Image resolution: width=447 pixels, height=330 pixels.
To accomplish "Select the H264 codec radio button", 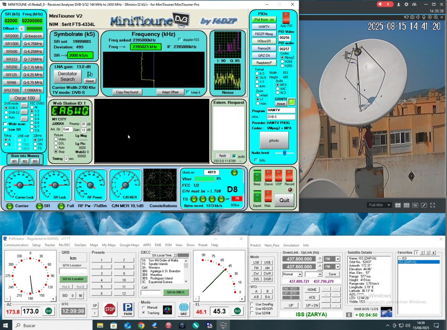I will (282, 62).
